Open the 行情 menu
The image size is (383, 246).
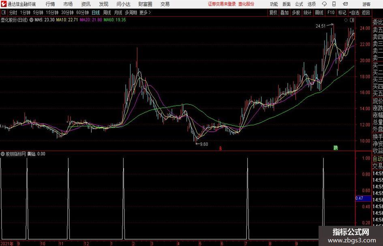tap(50, 4)
